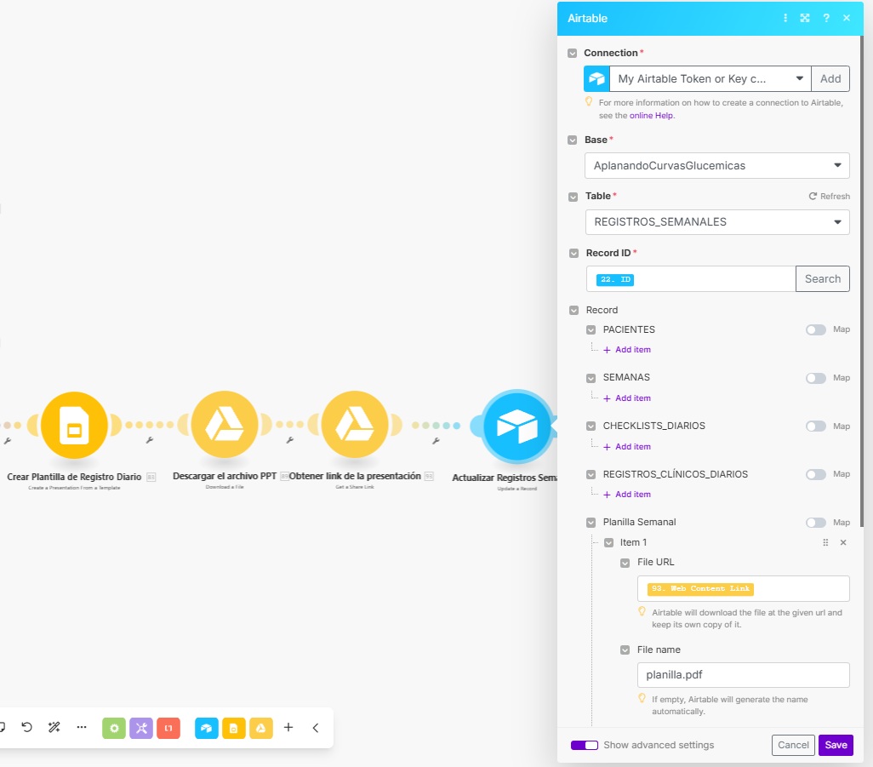Toggle the checkbox next to Connection
This screenshot has width=873, height=767.
[x=572, y=54]
